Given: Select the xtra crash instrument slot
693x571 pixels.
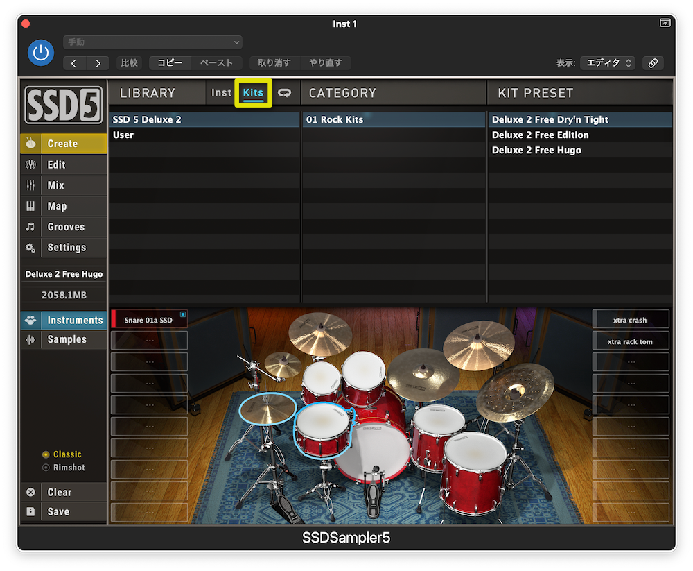Looking at the screenshot, I should [x=630, y=320].
